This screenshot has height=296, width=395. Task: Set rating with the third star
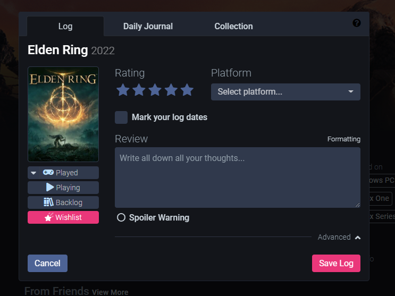(x=155, y=90)
